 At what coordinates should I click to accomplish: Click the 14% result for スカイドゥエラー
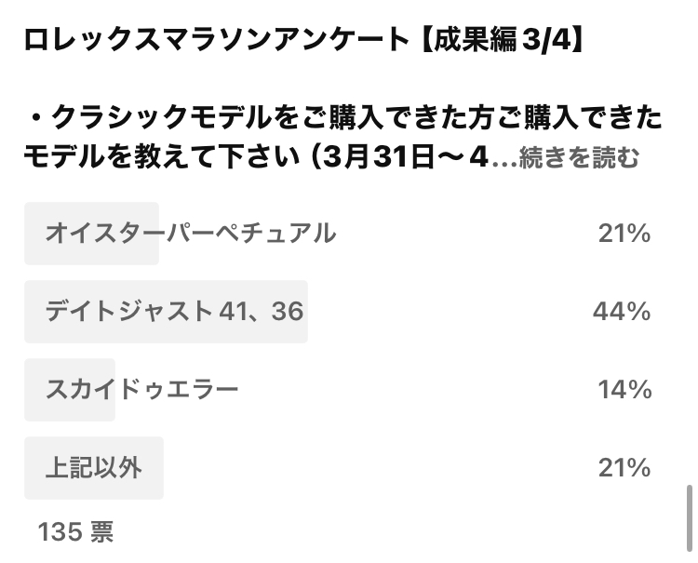point(624,389)
